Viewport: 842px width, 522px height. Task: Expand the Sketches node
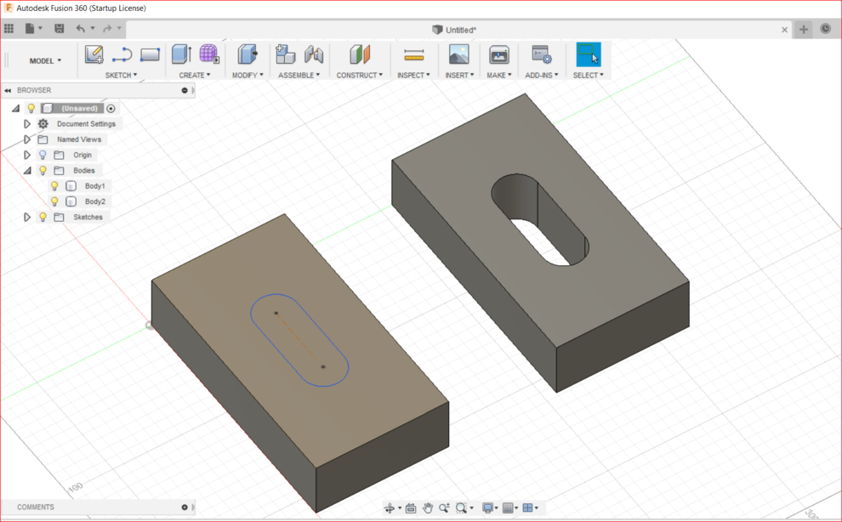click(27, 217)
